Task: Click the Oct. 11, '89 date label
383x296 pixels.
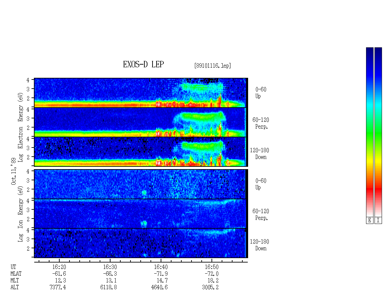Action: point(14,171)
